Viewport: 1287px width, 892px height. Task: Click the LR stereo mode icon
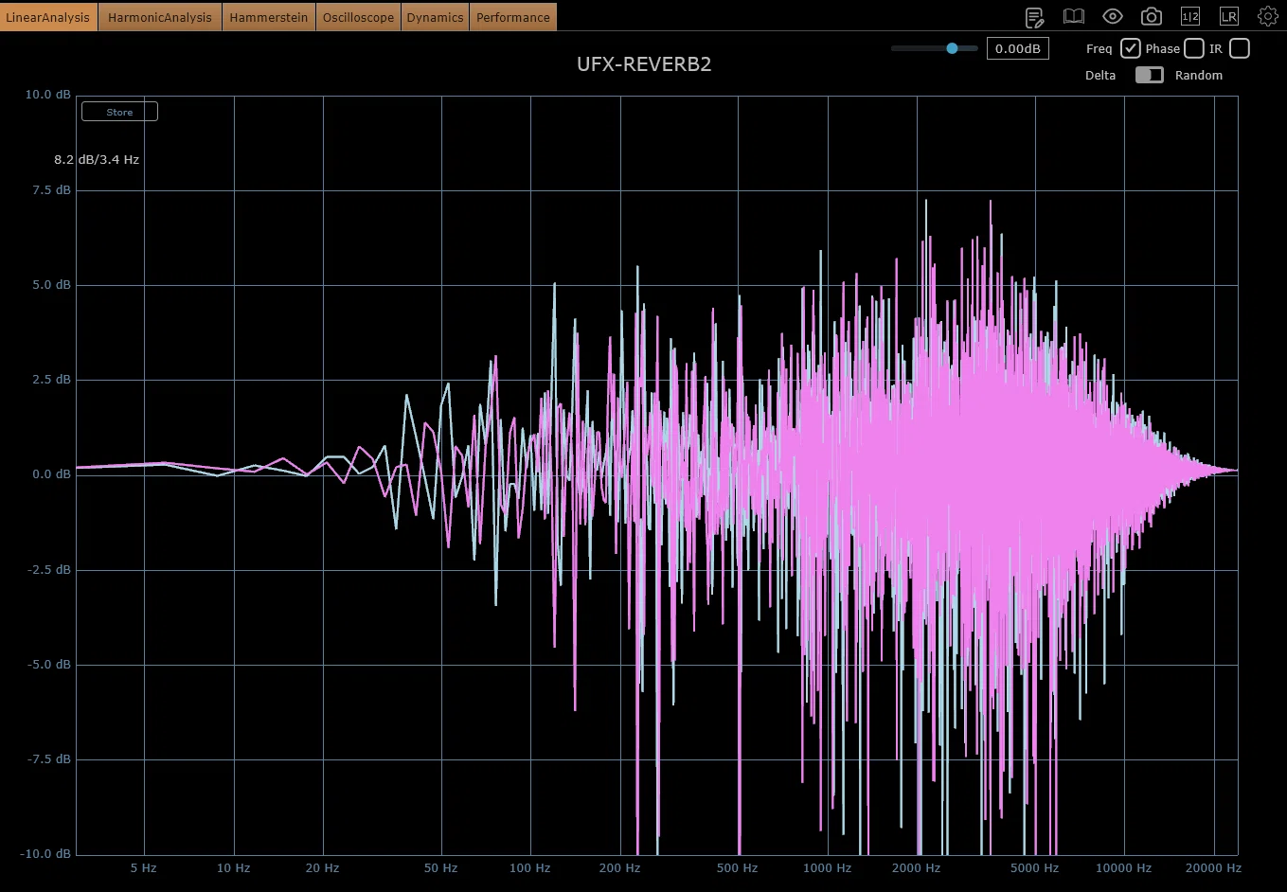(x=1228, y=16)
